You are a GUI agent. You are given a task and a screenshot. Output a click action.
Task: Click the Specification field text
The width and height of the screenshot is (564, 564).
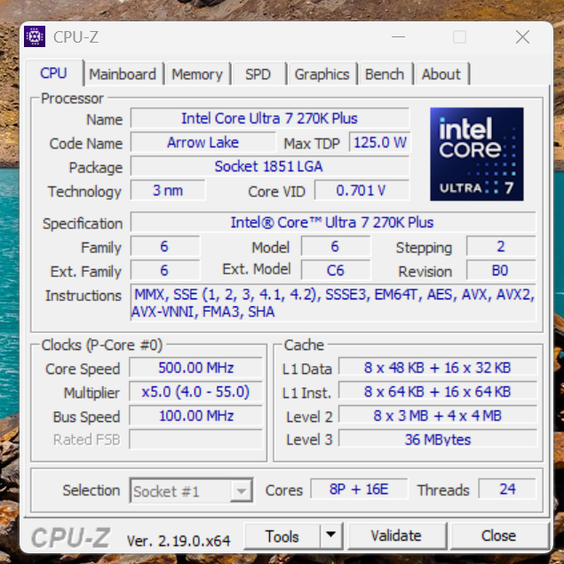[x=333, y=222]
